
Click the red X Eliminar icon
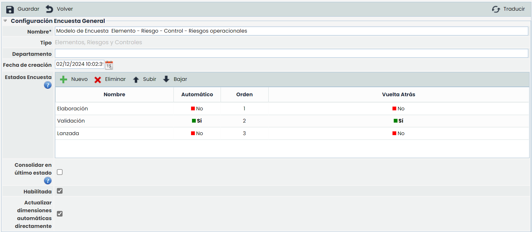98,80
